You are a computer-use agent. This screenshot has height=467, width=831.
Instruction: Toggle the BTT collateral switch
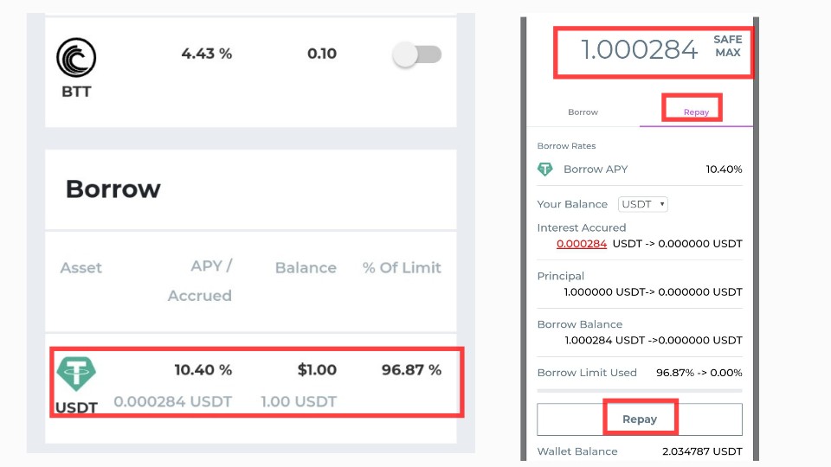click(x=417, y=54)
